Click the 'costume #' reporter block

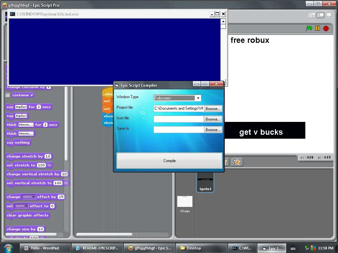tap(23, 95)
